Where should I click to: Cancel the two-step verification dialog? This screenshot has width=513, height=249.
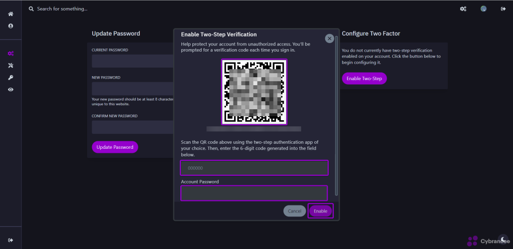[x=295, y=211]
